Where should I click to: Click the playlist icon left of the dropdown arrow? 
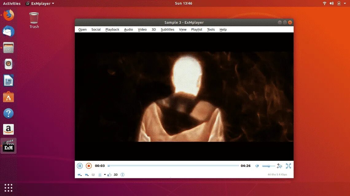[x=100, y=175]
